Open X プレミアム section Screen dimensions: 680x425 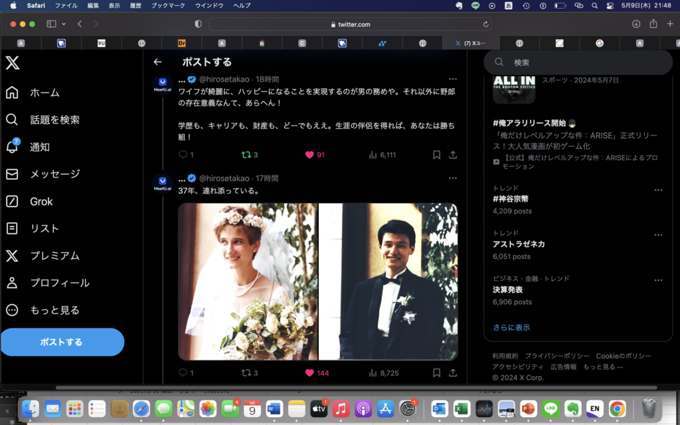coord(54,256)
